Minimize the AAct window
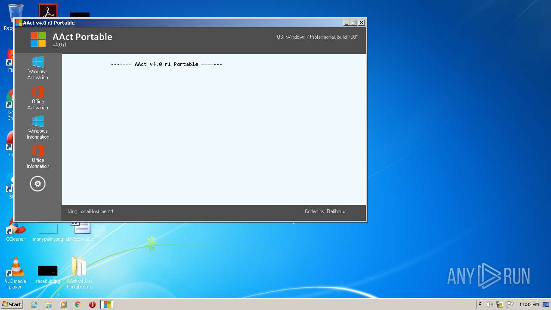Viewport: 551px width, 310px height. point(347,23)
